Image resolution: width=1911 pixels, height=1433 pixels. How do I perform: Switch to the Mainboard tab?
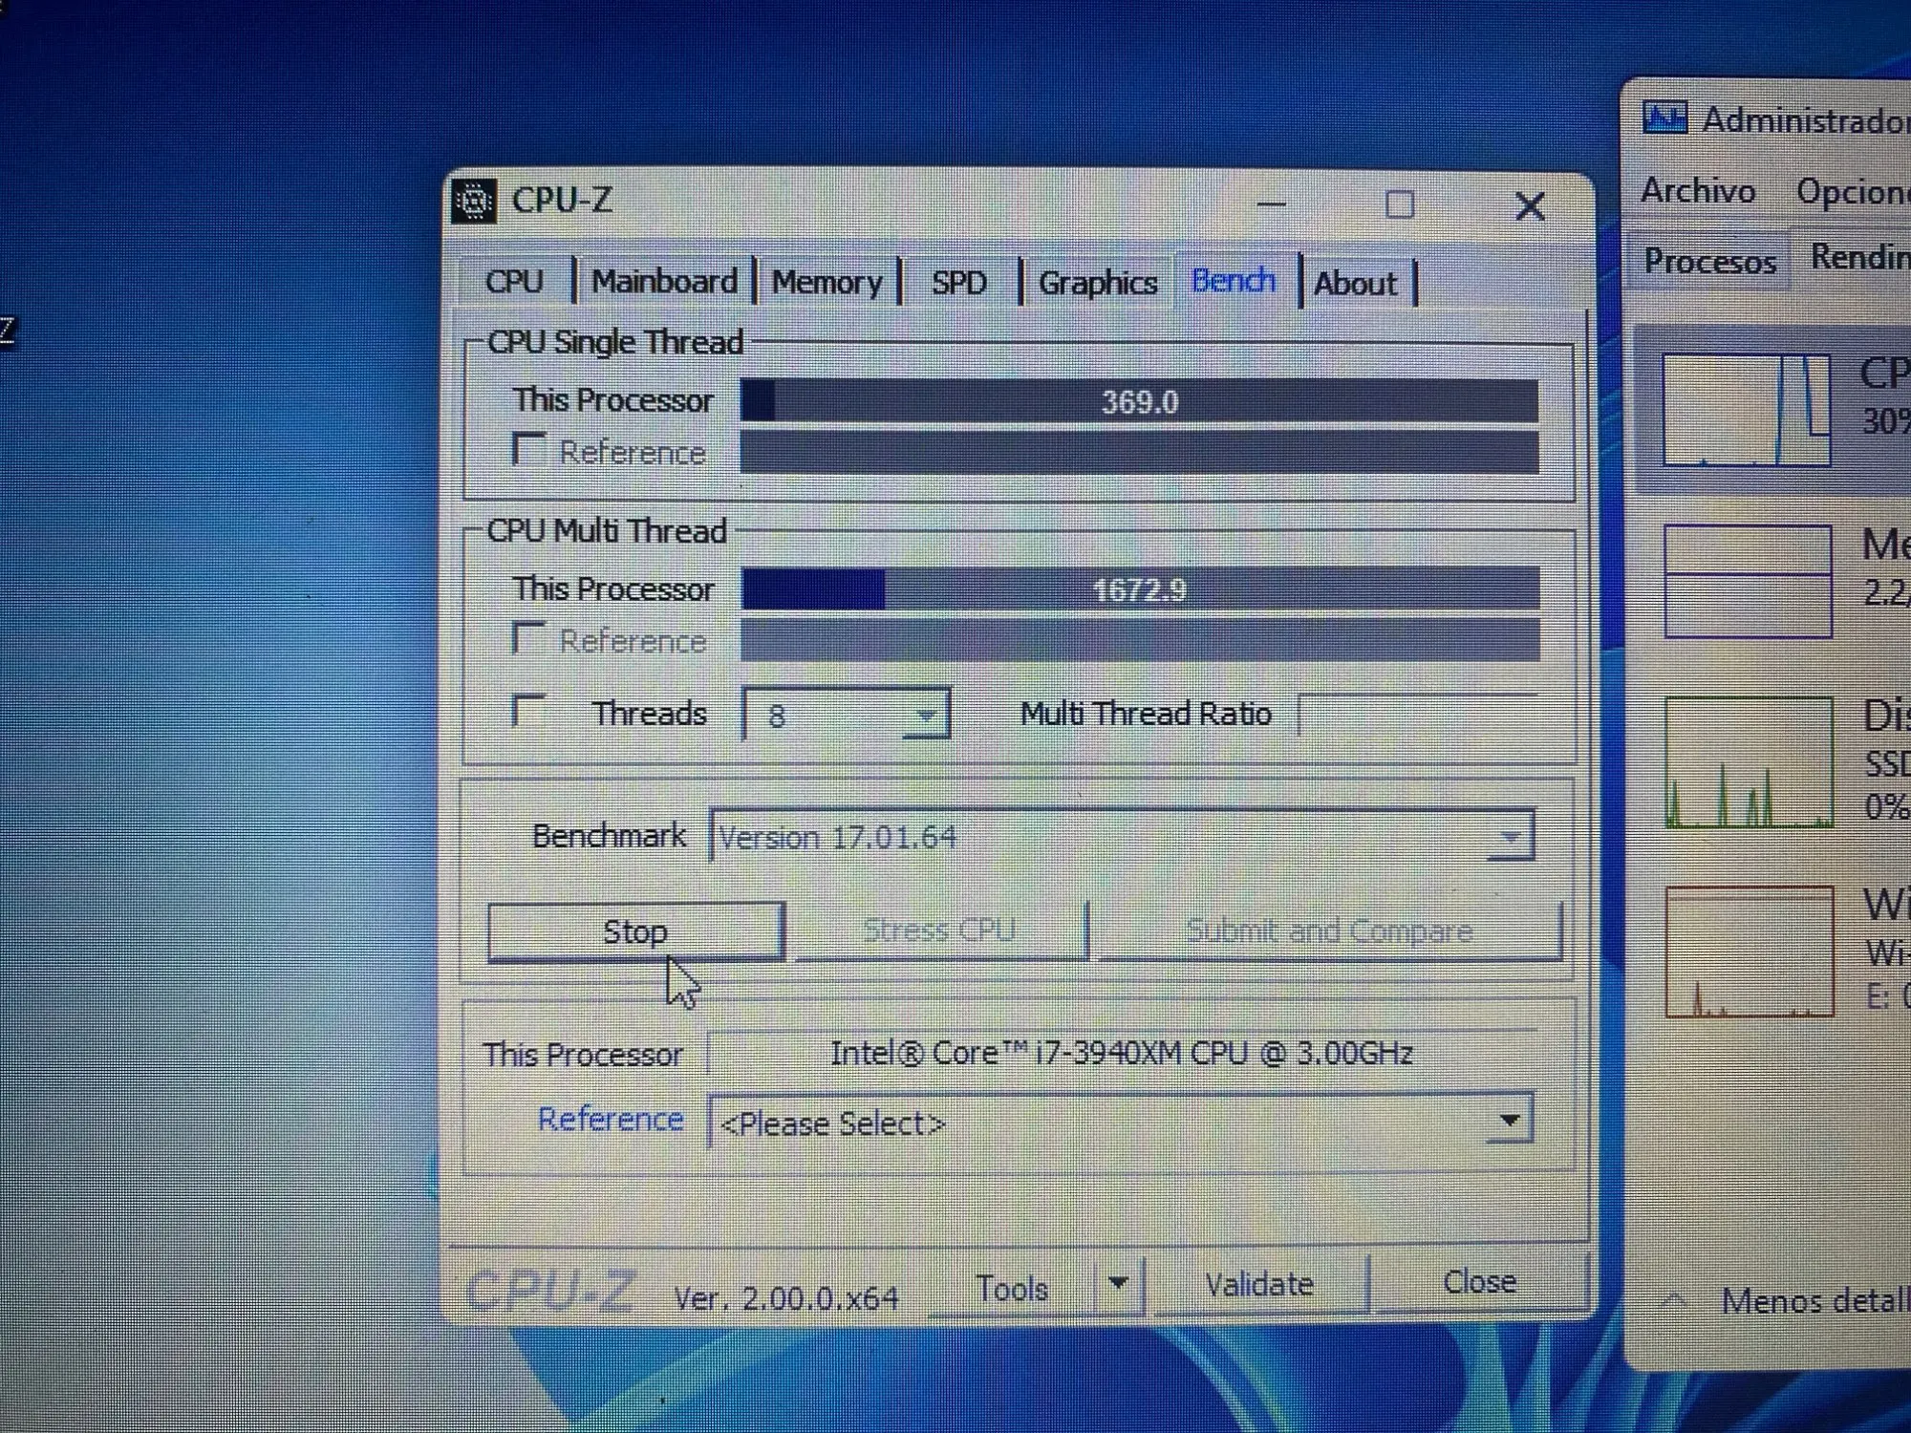point(664,282)
